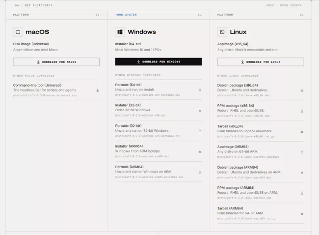Image resolution: width=319 pixels, height=235 pixels.
Task: Click the Linux terminal logo icon
Action: coord(222,32)
